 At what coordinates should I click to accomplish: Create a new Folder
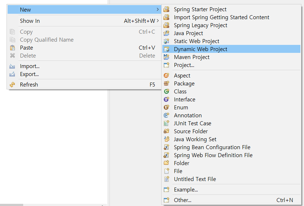[231, 163]
